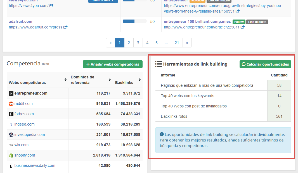Image resolution: width=298 pixels, height=173 pixels.
Task: Click the entrepreneur.com favicon
Action: [x=11, y=93]
